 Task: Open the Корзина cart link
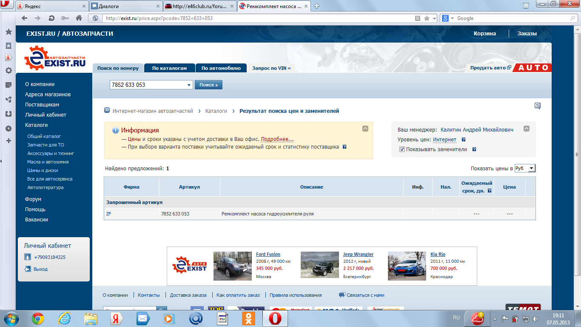coord(485,34)
